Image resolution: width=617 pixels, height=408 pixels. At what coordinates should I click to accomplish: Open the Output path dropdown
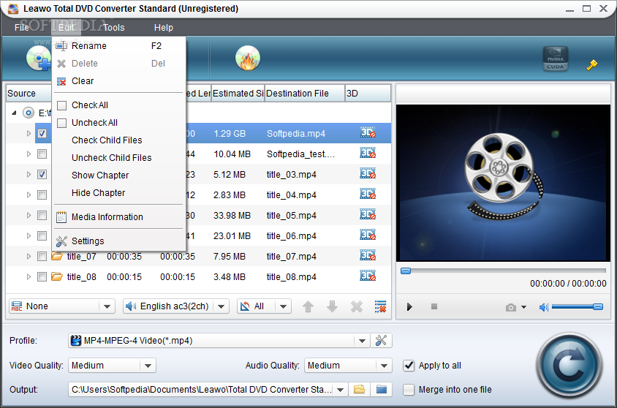pyautogui.click(x=341, y=390)
